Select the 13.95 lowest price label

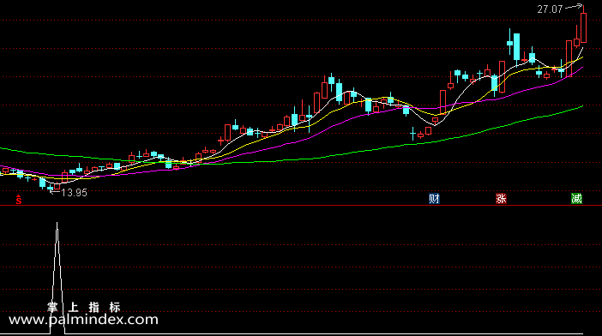pyautogui.click(x=74, y=193)
